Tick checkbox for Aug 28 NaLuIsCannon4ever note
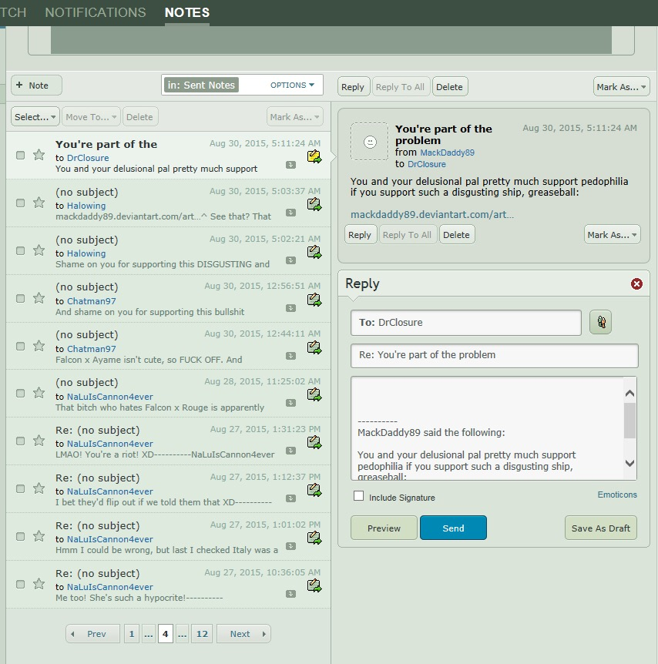The width and height of the screenshot is (658, 664). 20,394
